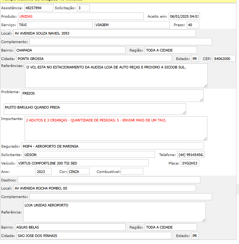The image size is (239, 244).
Task: Click the "Problema:" label
Action: click(10, 92)
